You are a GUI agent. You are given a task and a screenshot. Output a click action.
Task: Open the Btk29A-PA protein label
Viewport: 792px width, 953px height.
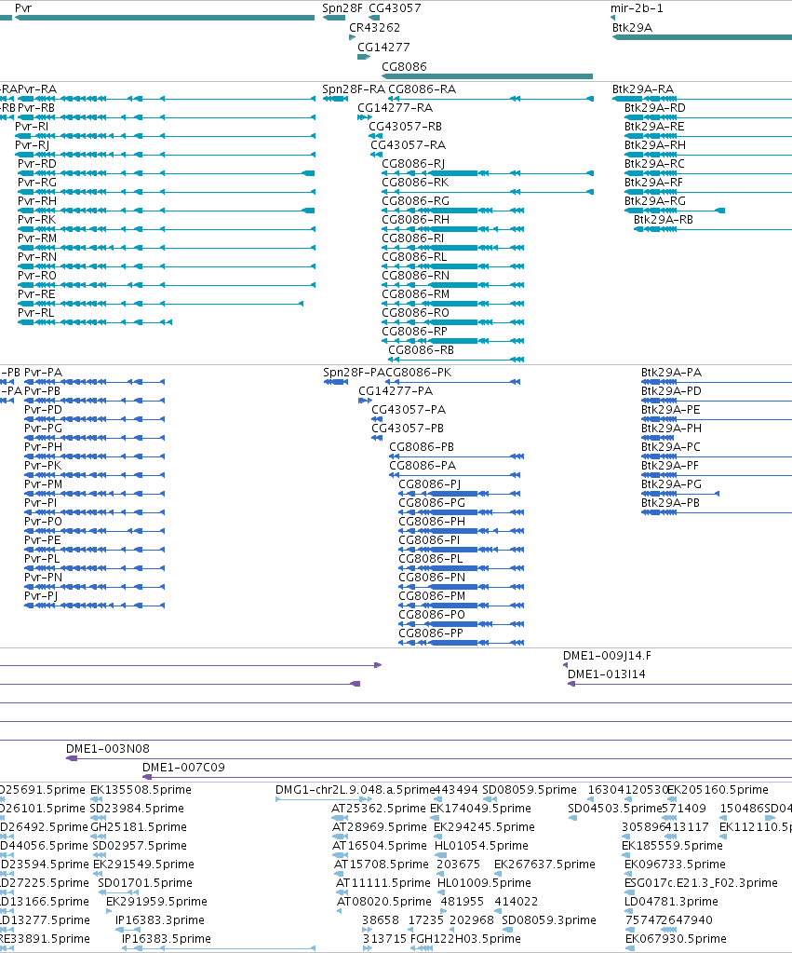click(672, 373)
